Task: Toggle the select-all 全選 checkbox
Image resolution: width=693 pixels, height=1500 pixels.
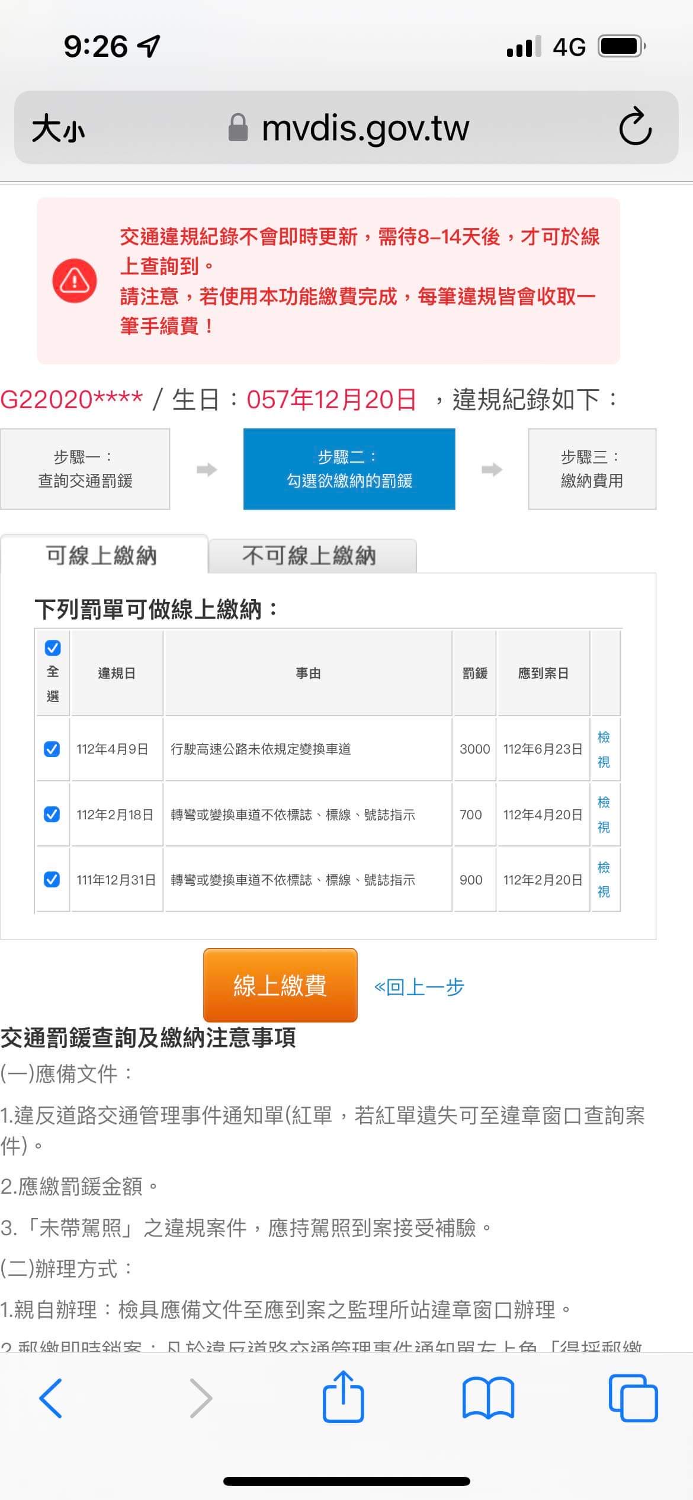Action: [53, 648]
